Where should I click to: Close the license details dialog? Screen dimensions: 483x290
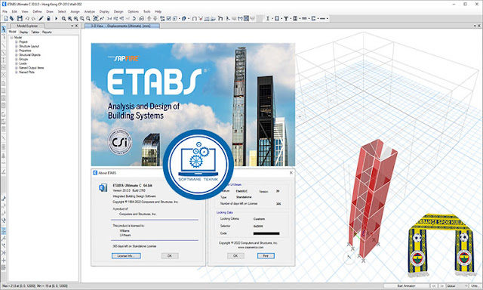point(291,173)
